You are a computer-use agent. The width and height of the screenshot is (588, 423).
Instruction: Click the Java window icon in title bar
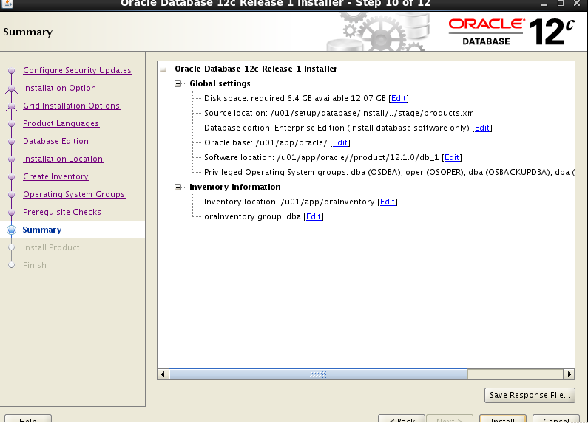tap(7, 4)
